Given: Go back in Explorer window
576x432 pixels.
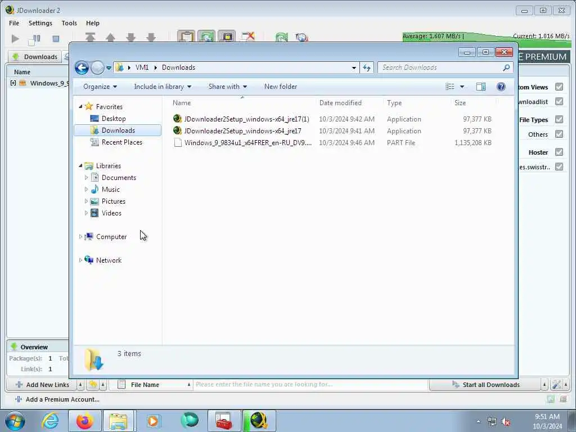Looking at the screenshot, I should point(82,67).
